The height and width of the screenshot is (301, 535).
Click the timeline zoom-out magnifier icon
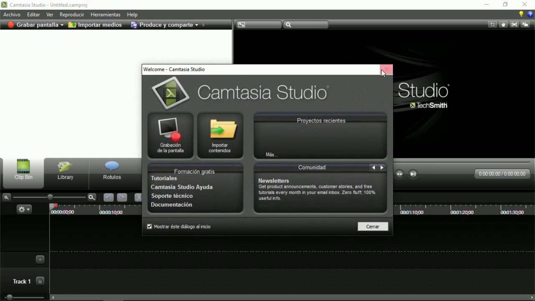7,197
